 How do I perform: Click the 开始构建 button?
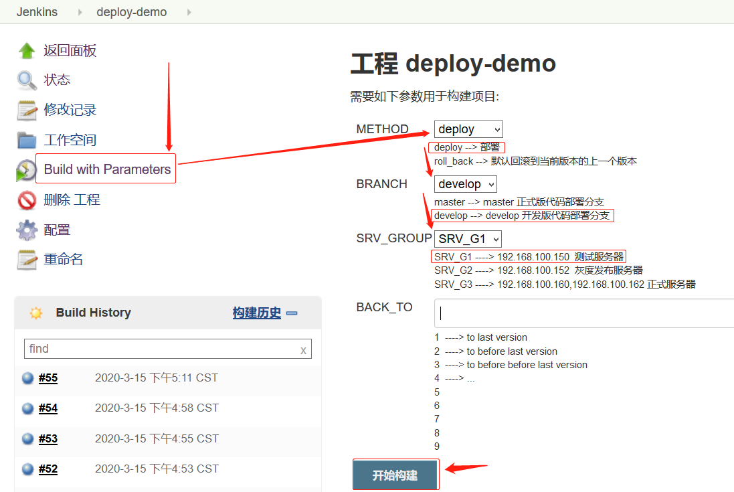pos(395,475)
